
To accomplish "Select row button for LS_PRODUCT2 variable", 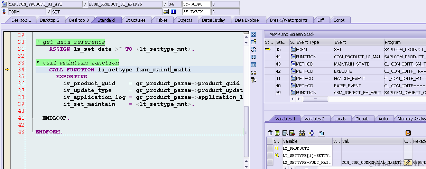I will click(270, 148).
